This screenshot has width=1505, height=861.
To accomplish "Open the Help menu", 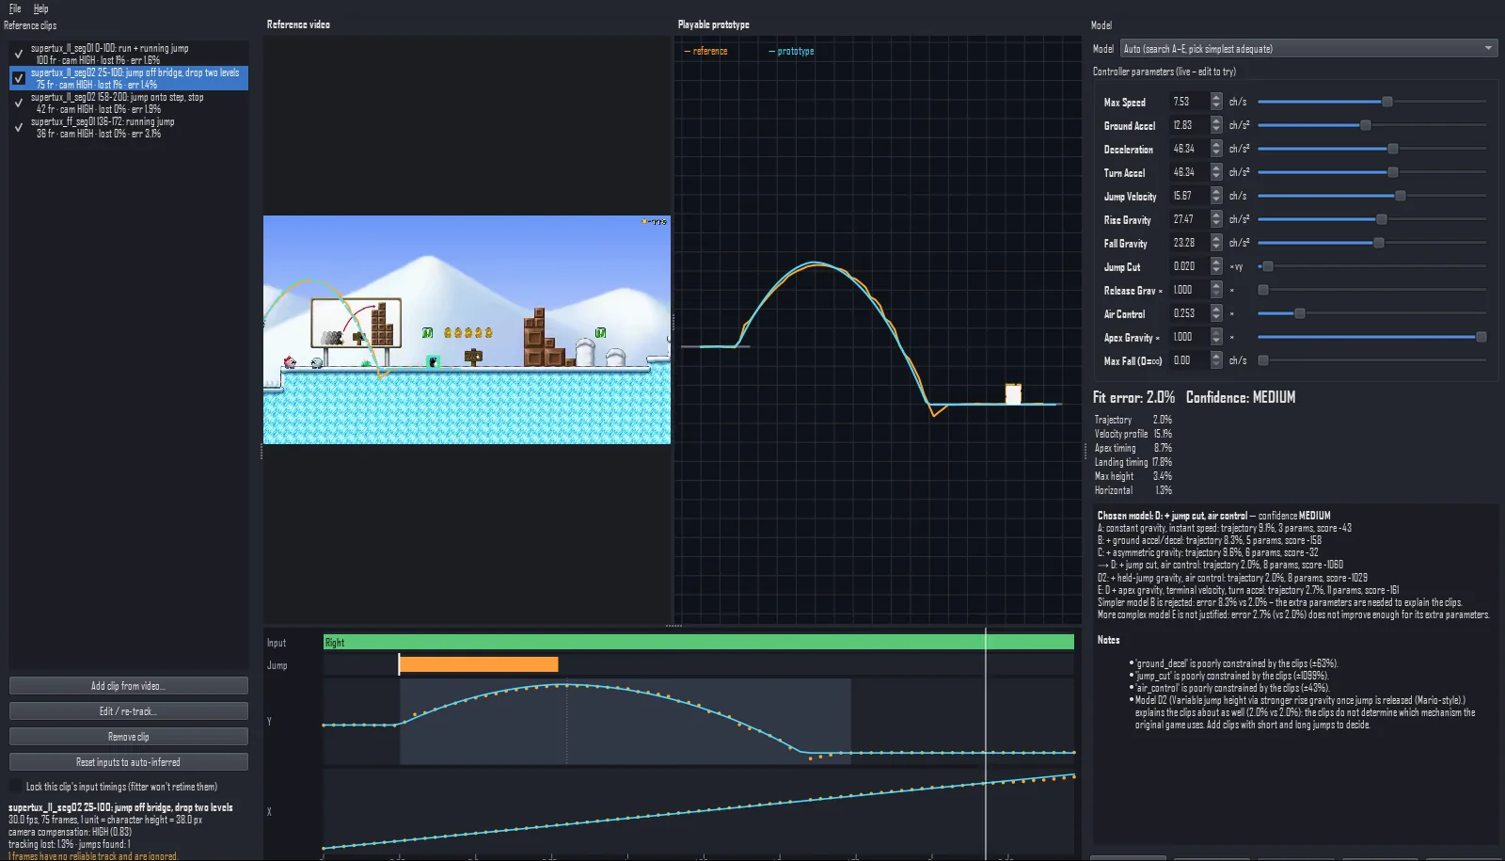I will [x=40, y=8].
